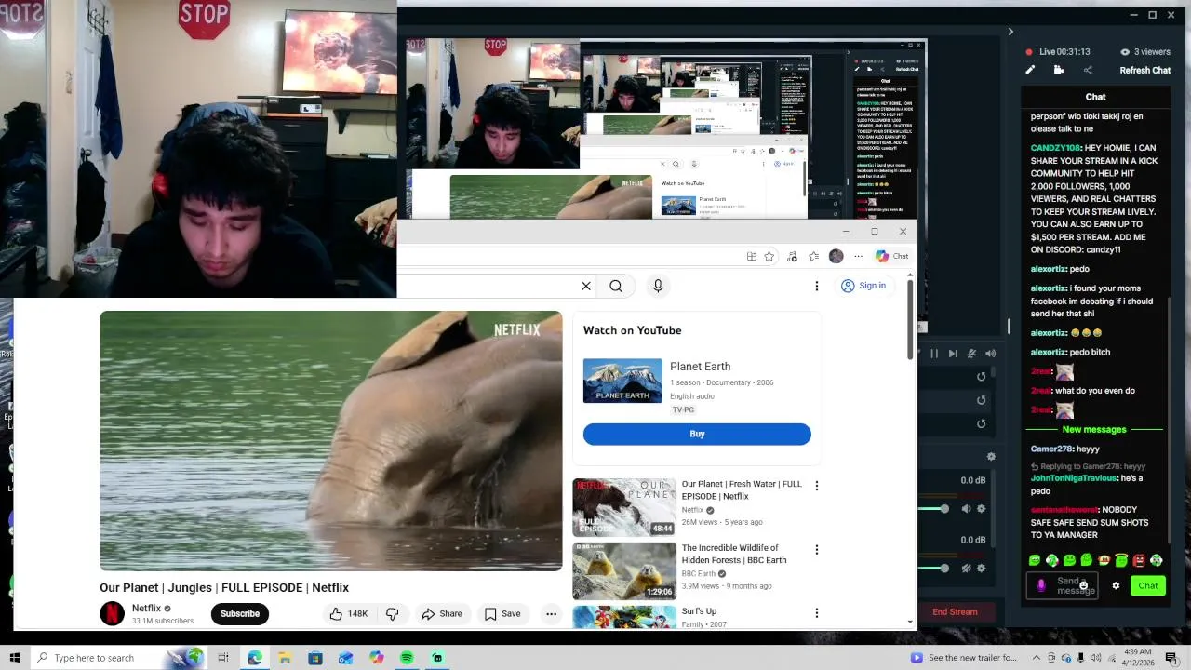Click the purple microphone icon in message box
This screenshot has height=670, width=1191.
point(1041,585)
